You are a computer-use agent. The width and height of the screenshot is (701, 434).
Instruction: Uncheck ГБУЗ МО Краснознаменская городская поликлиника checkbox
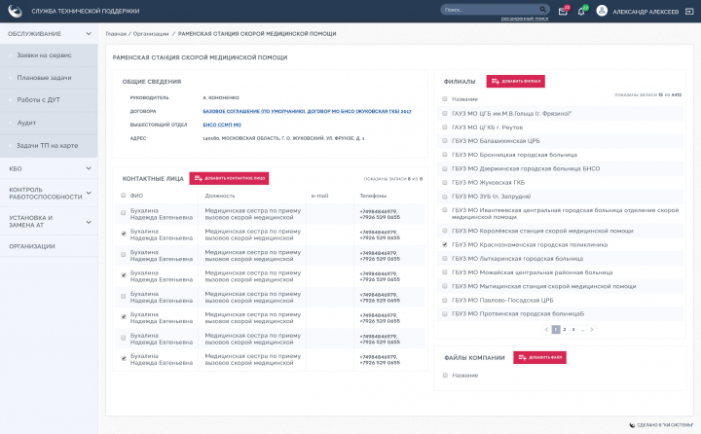point(445,244)
